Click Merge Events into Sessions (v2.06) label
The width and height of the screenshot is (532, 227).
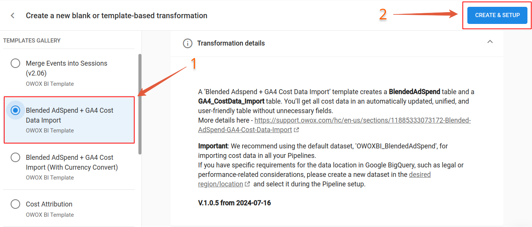click(x=67, y=68)
